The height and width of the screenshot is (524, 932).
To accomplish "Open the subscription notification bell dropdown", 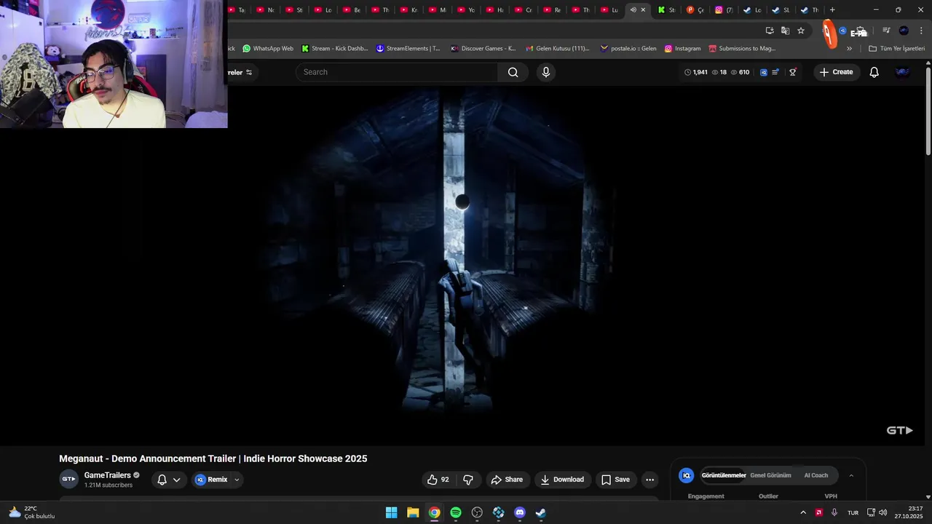I will pyautogui.click(x=168, y=480).
